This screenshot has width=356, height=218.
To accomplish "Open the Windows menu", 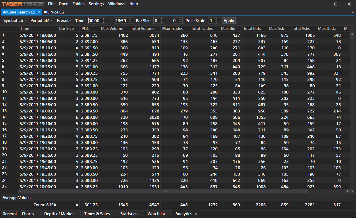I will click(x=117, y=4).
